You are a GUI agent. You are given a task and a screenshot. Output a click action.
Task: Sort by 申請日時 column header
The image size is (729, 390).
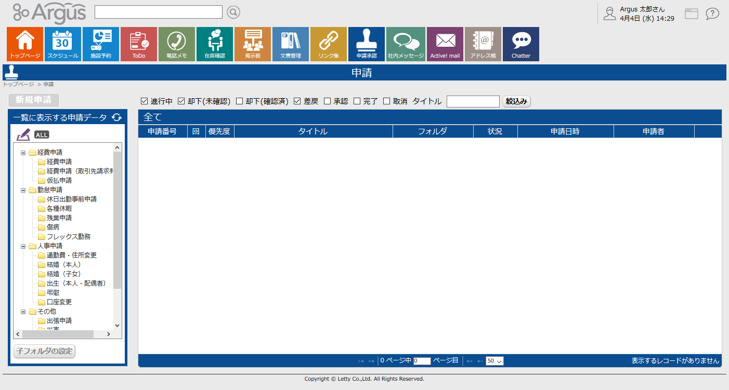[x=565, y=131]
